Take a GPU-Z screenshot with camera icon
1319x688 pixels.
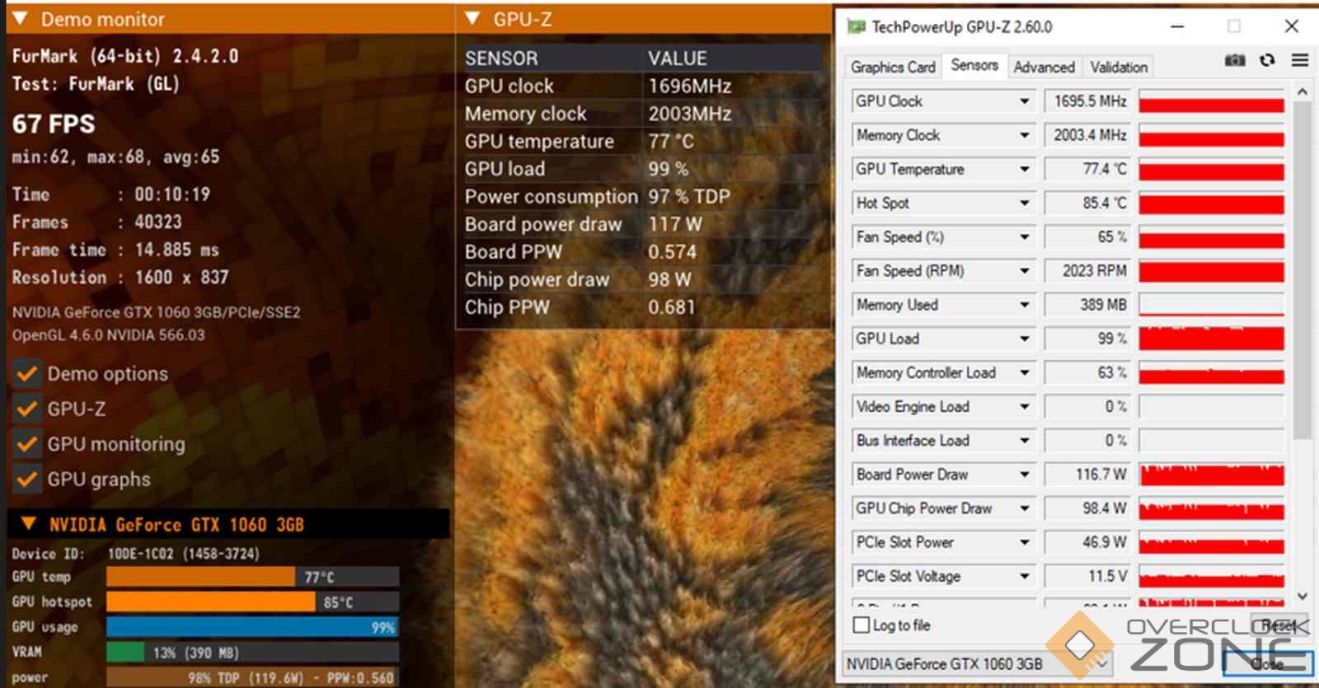pos(1234,60)
